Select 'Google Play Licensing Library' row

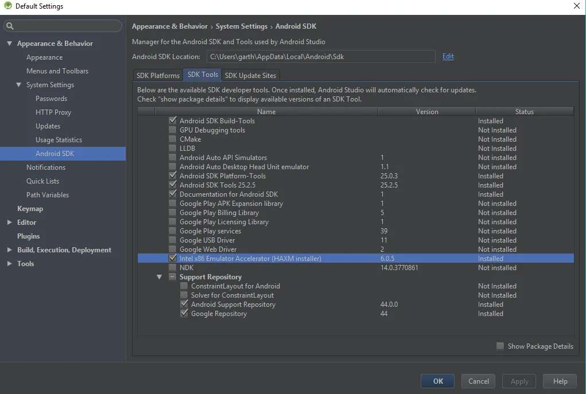tap(355, 221)
